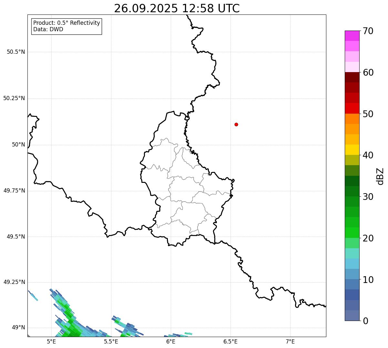Click the 6°E longitude label
The image size is (388, 348).
pyautogui.click(x=171, y=341)
